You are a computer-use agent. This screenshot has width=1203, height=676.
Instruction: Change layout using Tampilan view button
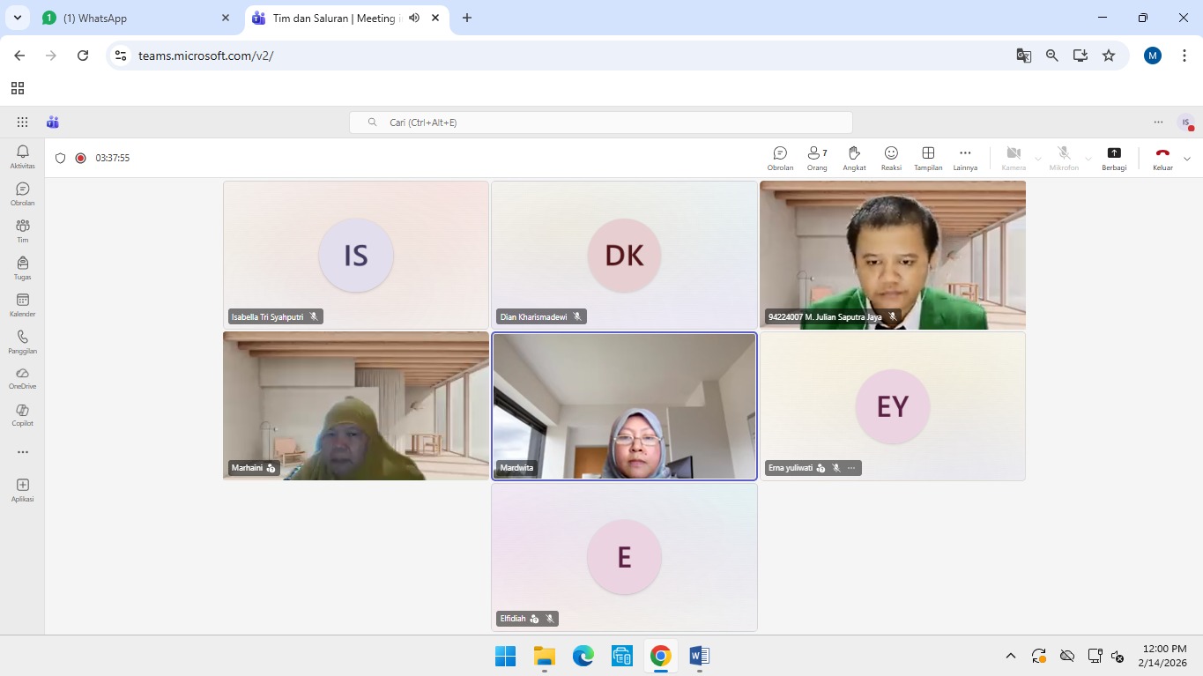click(x=928, y=158)
